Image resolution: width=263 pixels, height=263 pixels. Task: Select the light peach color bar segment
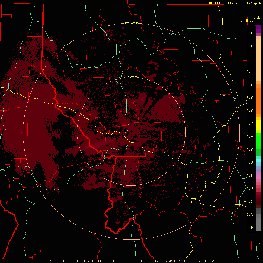pos(258,60)
